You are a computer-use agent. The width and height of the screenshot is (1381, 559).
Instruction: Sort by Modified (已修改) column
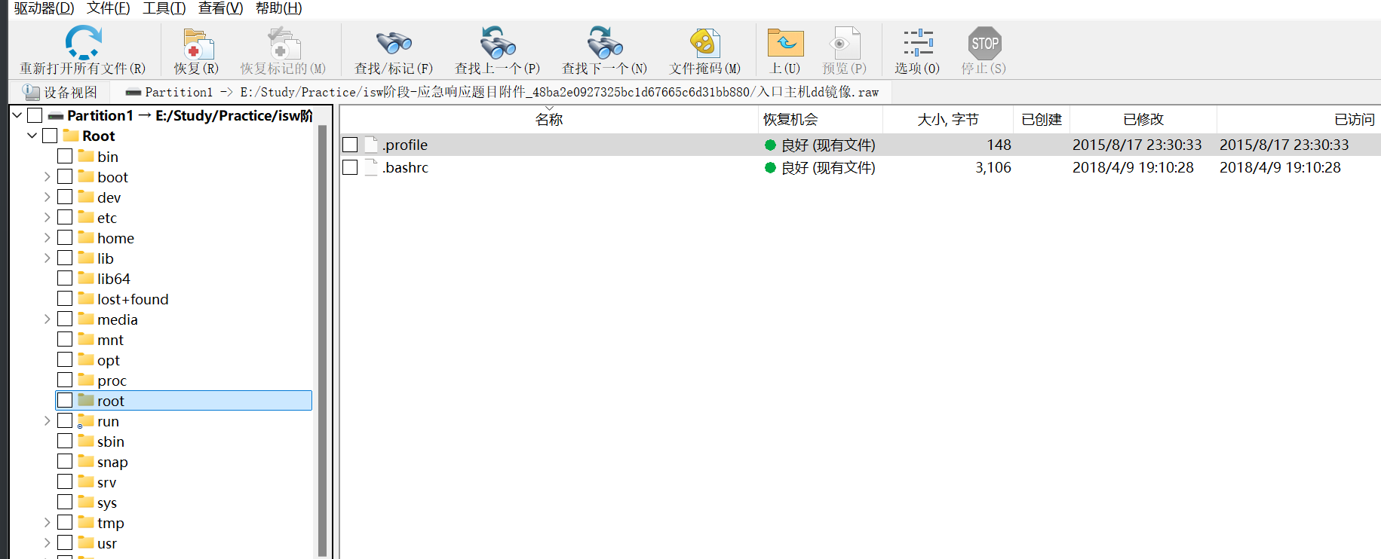pos(1143,119)
